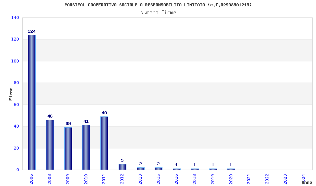This screenshot has height=186, width=316.
Task: Click the x-axis year 2019
Action: tap(213, 179)
